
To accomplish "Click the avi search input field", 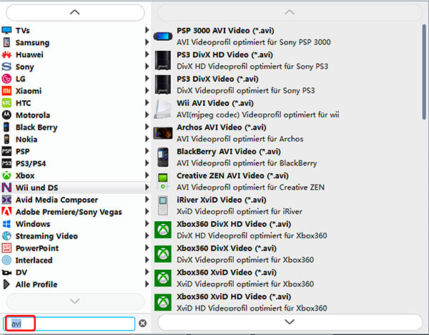I will tap(69, 324).
